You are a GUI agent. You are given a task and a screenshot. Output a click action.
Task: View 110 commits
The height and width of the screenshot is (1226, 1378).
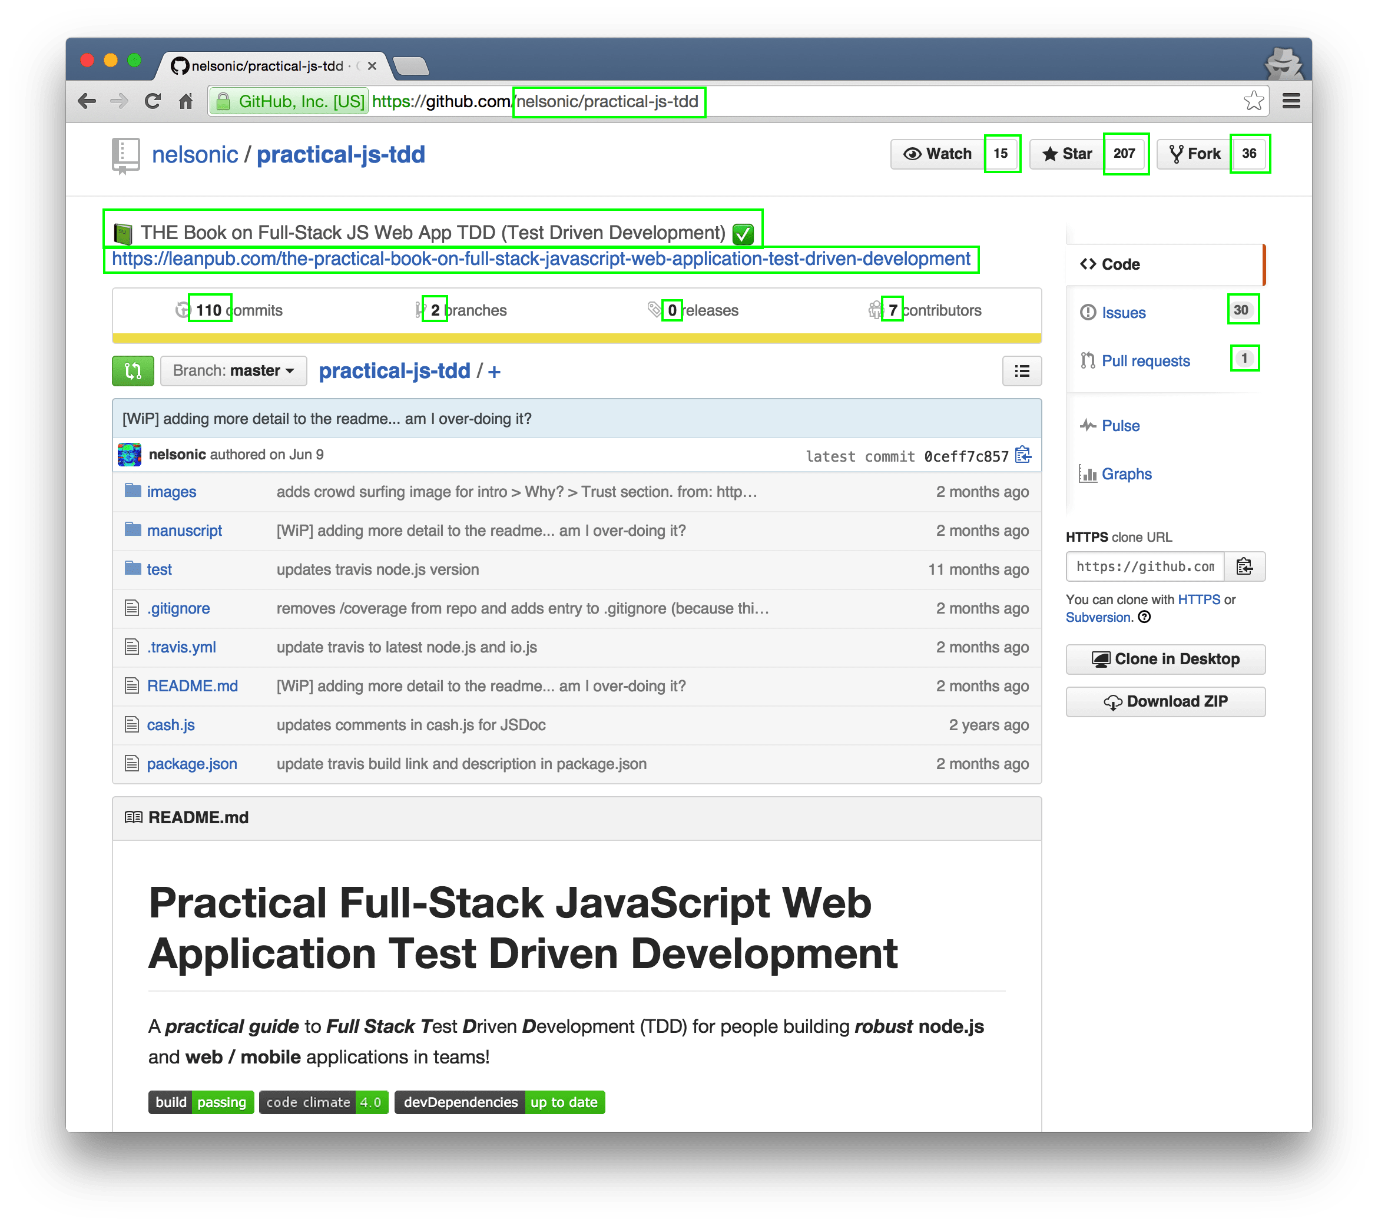click(229, 310)
